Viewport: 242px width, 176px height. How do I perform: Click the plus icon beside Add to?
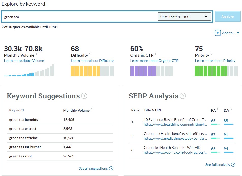(218, 33)
